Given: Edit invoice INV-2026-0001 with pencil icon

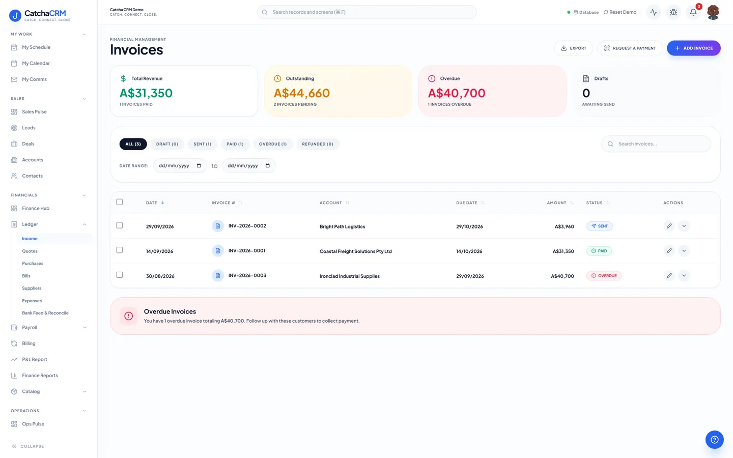Looking at the screenshot, I should [x=669, y=251].
